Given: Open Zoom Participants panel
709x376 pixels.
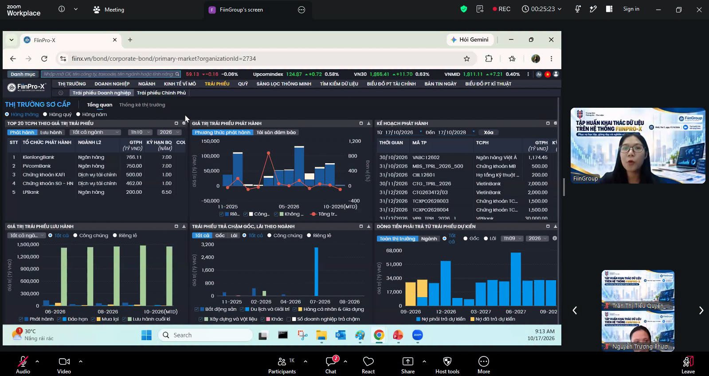Looking at the screenshot, I should click(x=282, y=364).
